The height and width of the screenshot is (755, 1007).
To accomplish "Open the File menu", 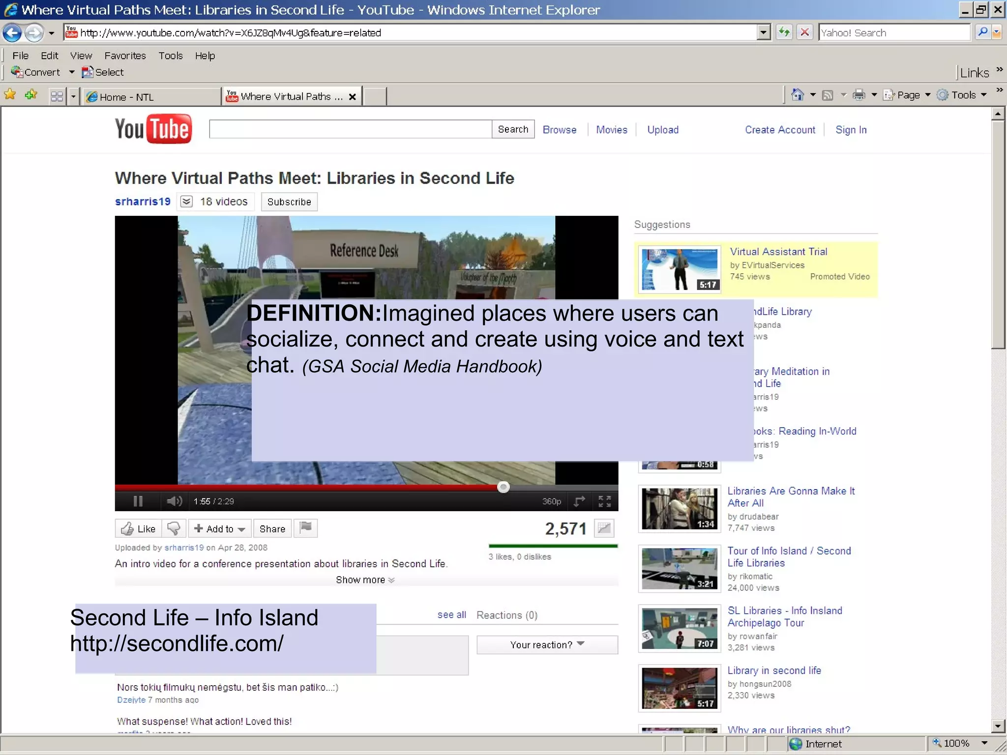I will click(x=21, y=56).
